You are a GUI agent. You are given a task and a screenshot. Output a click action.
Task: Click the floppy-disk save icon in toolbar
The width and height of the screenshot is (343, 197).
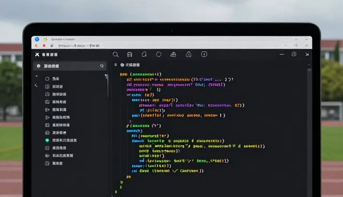coord(130,55)
